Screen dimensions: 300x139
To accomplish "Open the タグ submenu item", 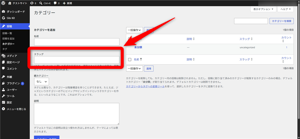I will point(5,49).
